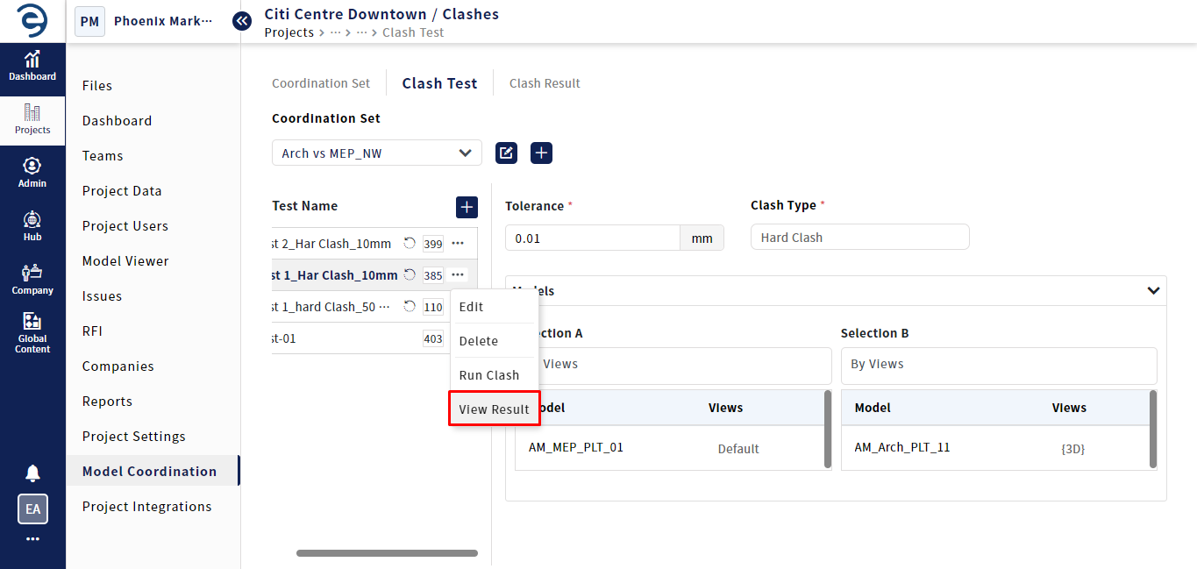Viewport: 1197px width, 569px height.
Task: Open the Clash Type Hard Clash field
Action: 860,238
